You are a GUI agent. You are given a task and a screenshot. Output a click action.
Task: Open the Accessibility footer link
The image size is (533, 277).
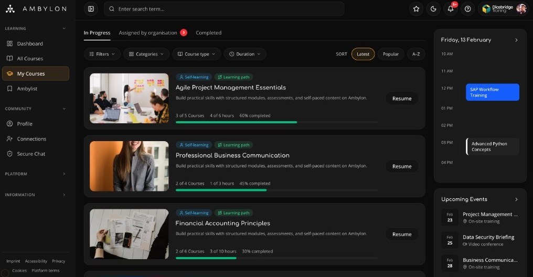point(36,261)
